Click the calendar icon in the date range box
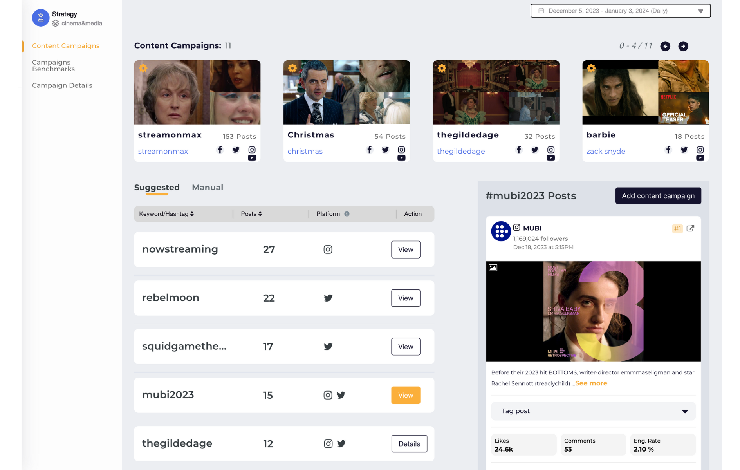 tap(541, 11)
